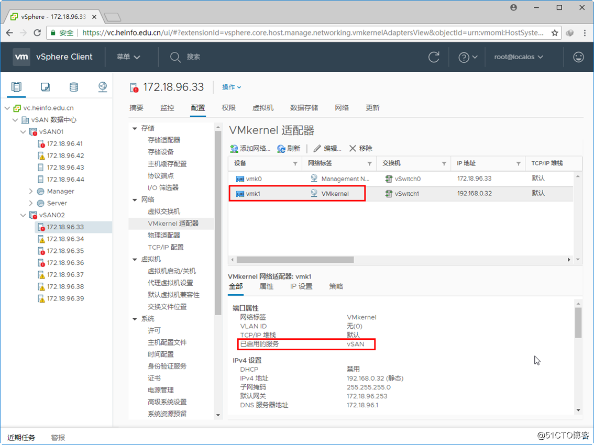Switch to the 监控 tab

[x=167, y=108]
